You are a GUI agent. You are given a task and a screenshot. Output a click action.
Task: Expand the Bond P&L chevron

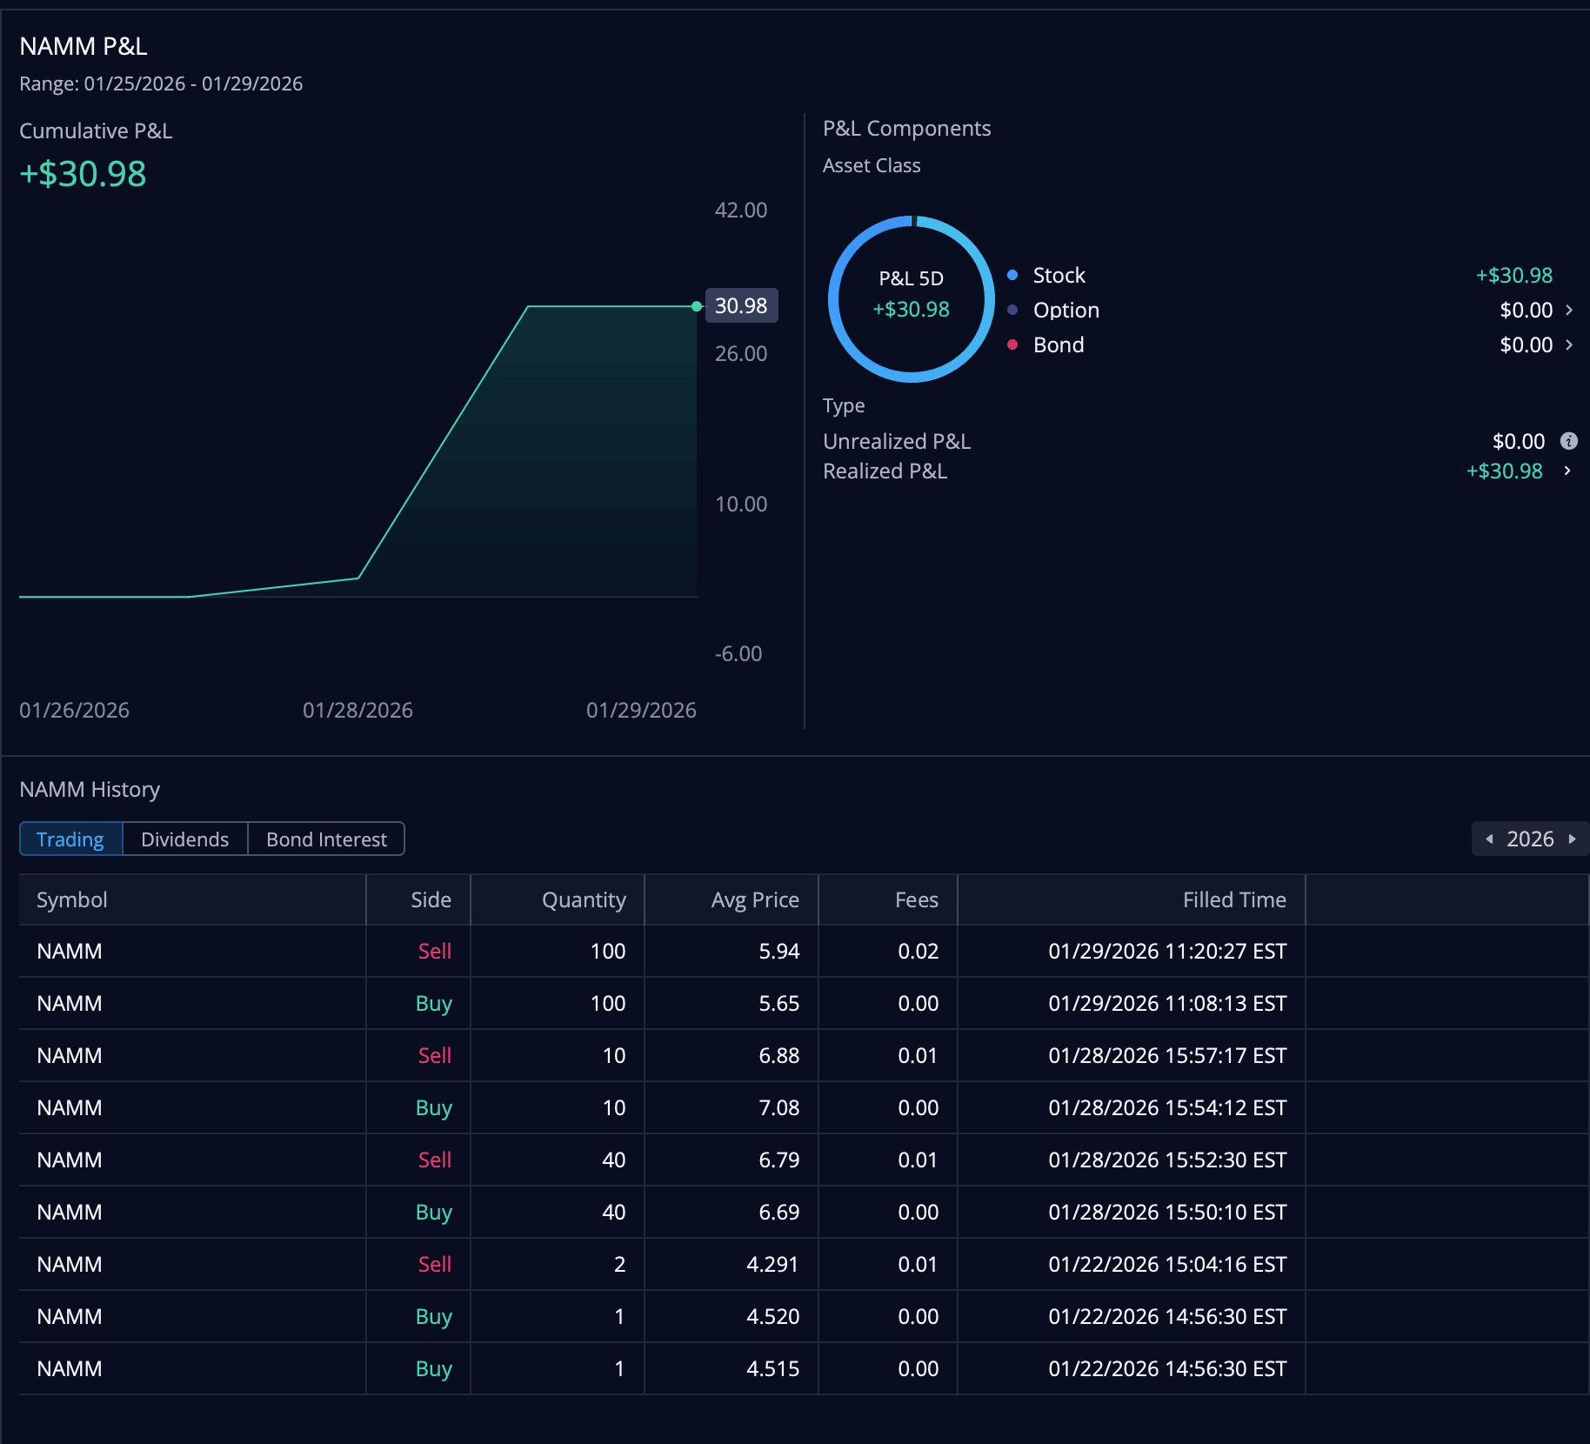pos(1569,345)
